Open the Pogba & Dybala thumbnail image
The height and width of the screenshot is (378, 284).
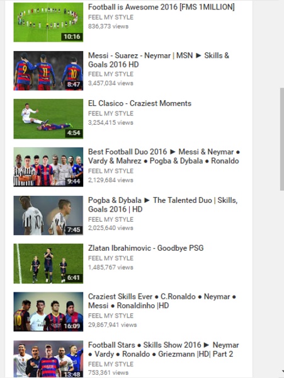[x=48, y=215]
